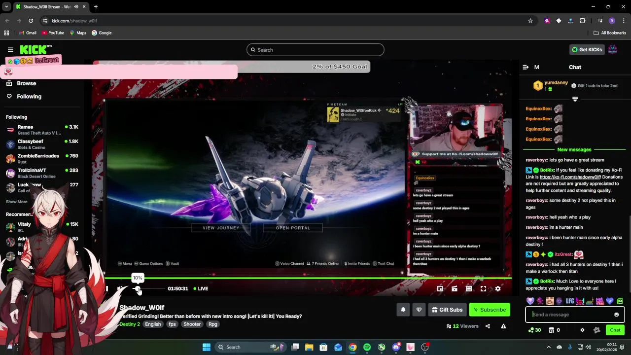Pause the live stream playback
This screenshot has height=355, width=631.
(106, 289)
